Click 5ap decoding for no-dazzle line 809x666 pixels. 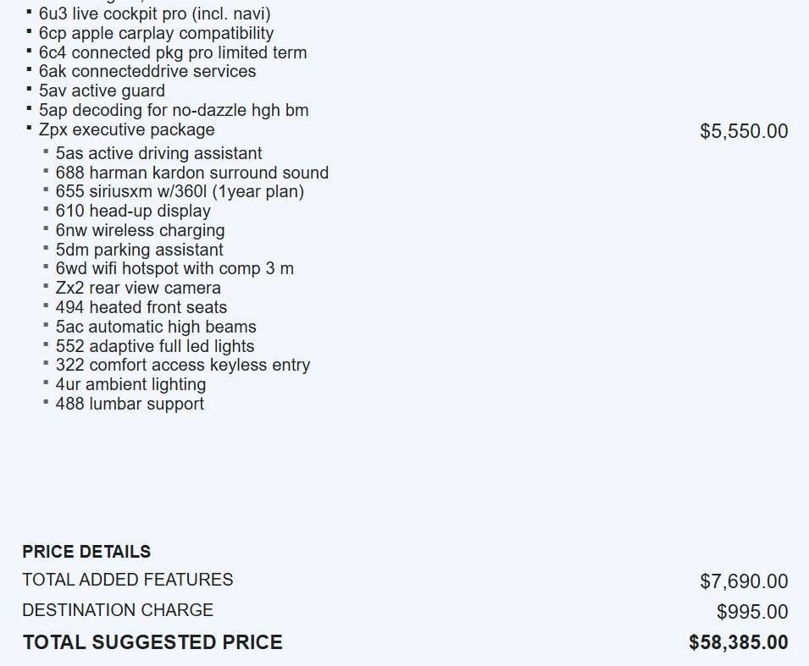[174, 110]
